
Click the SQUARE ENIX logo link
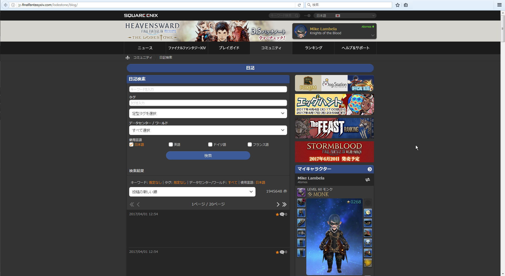point(141,16)
